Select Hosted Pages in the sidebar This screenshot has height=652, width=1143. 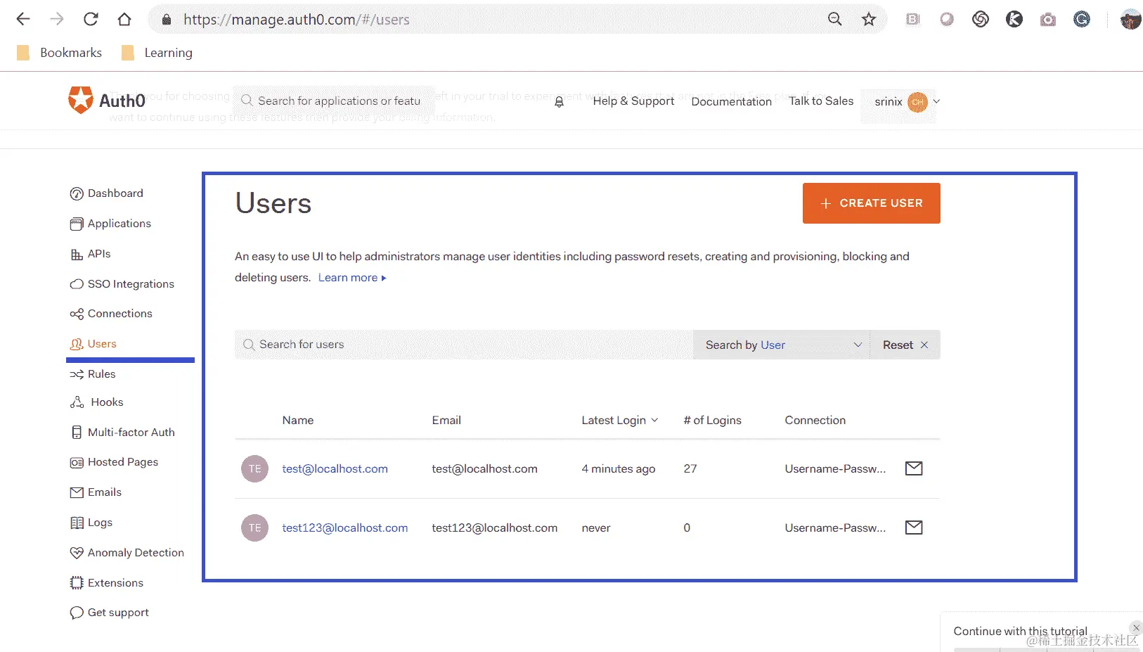(x=114, y=462)
